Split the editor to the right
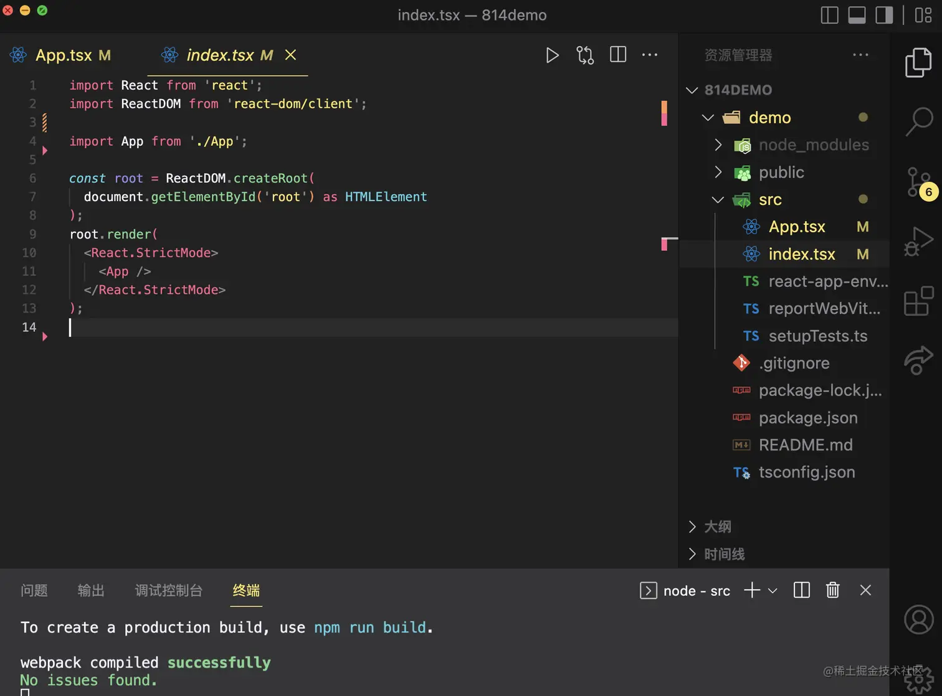The width and height of the screenshot is (942, 696). pyautogui.click(x=618, y=55)
